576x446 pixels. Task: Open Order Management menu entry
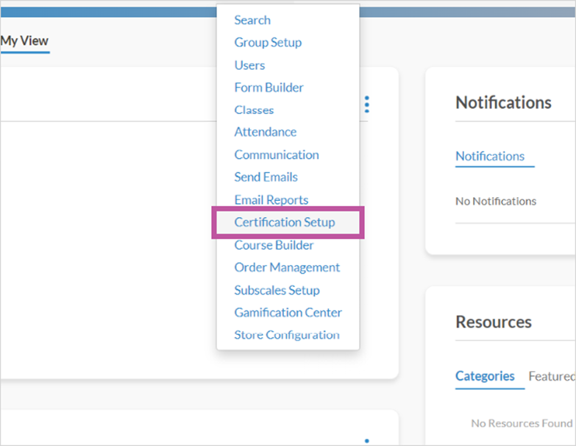(287, 267)
